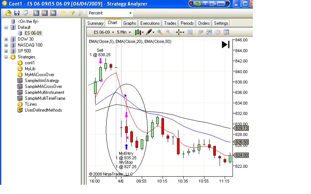The width and height of the screenshot is (311, 194).
Task: Switch to the Summary tab
Action: (x=96, y=23)
